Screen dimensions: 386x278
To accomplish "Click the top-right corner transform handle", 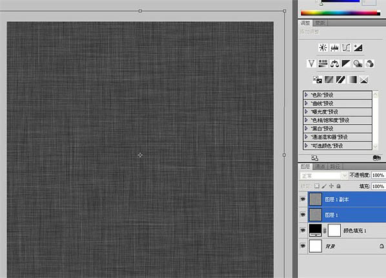I will (284, 11).
